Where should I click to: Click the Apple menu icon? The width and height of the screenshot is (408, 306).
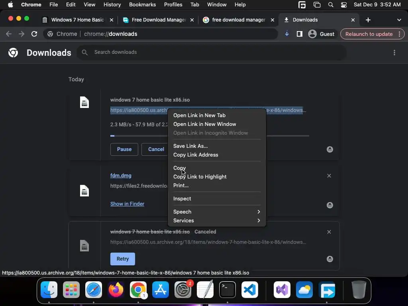10,4
